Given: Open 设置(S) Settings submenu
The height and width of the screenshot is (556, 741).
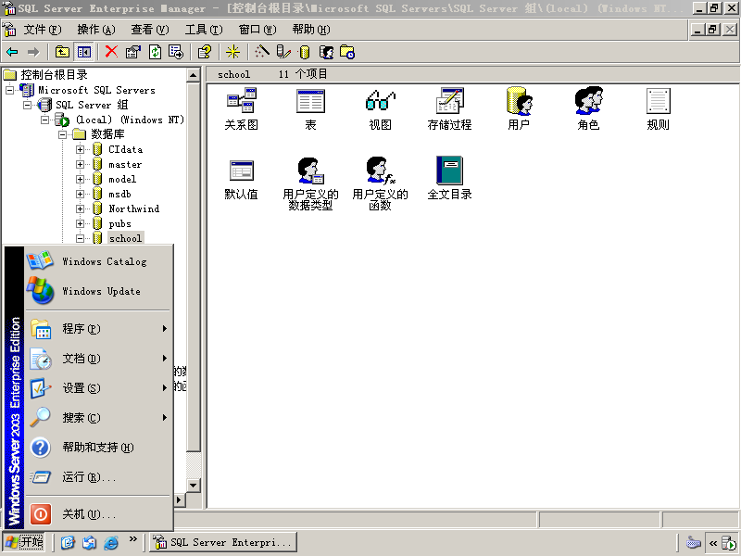Looking at the screenshot, I should pyautogui.click(x=99, y=388).
